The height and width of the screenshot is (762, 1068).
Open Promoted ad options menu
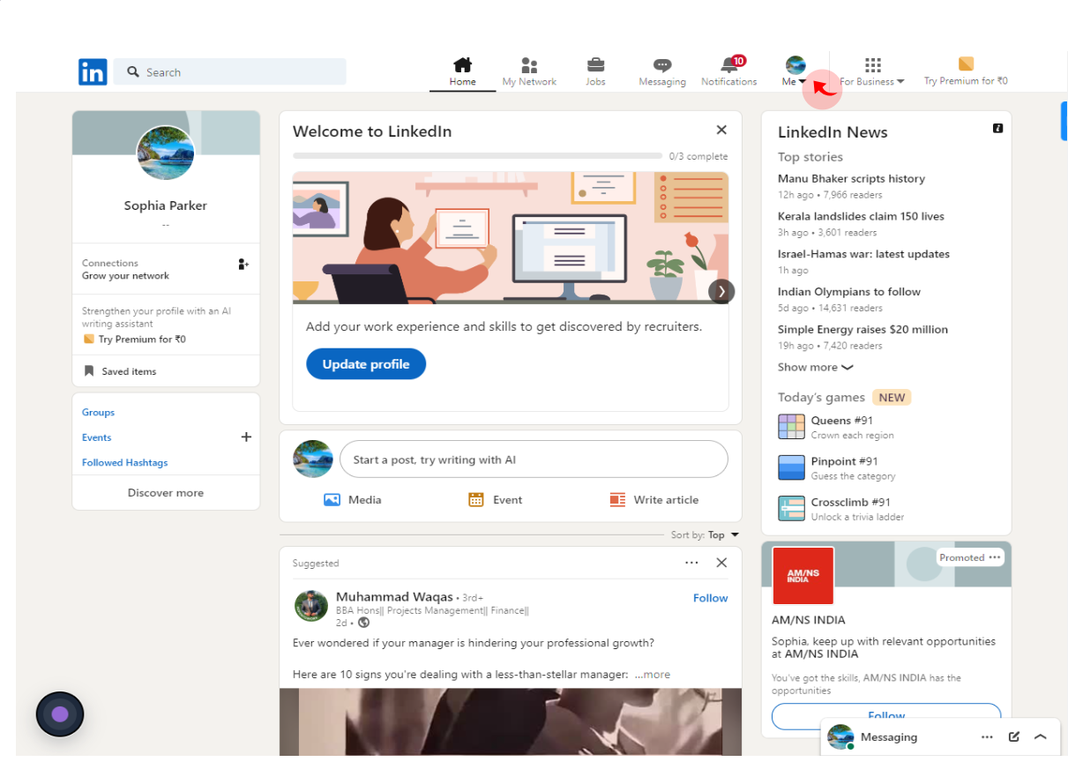(995, 557)
